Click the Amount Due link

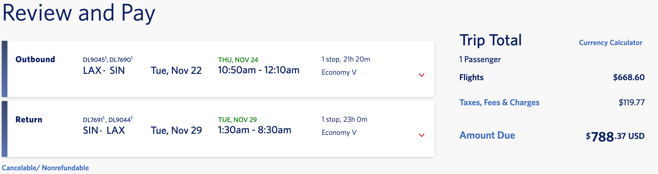[487, 135]
